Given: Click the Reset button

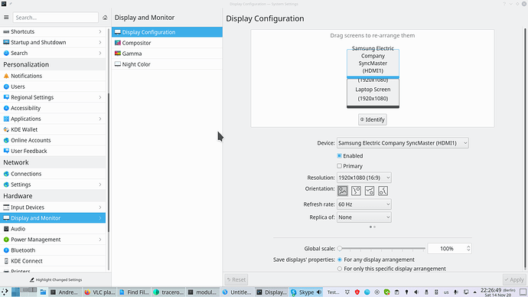Looking at the screenshot, I should click(236, 279).
